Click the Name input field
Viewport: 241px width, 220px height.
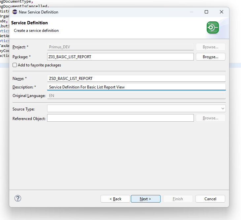(136, 79)
